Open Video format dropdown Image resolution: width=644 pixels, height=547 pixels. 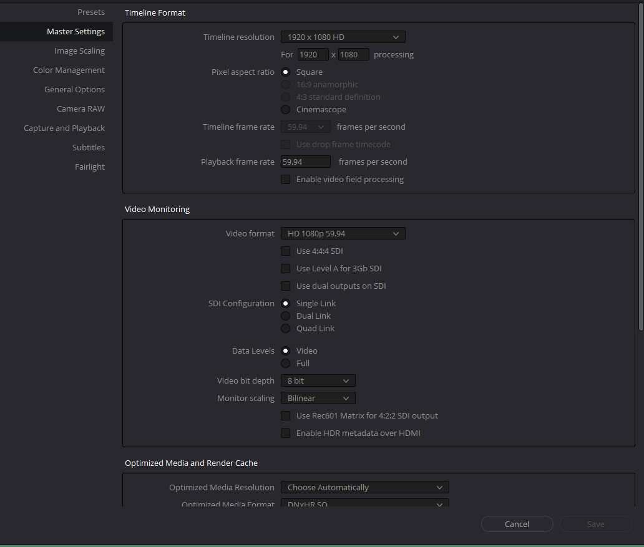(343, 234)
